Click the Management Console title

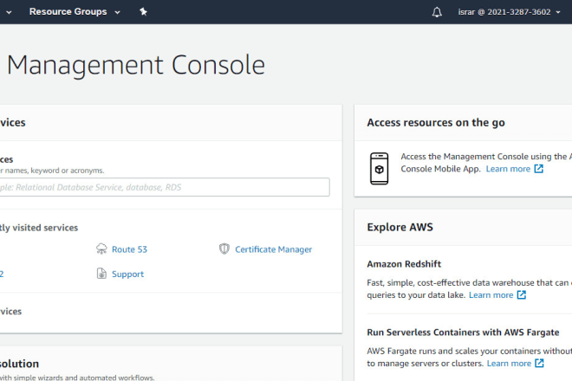coord(136,65)
